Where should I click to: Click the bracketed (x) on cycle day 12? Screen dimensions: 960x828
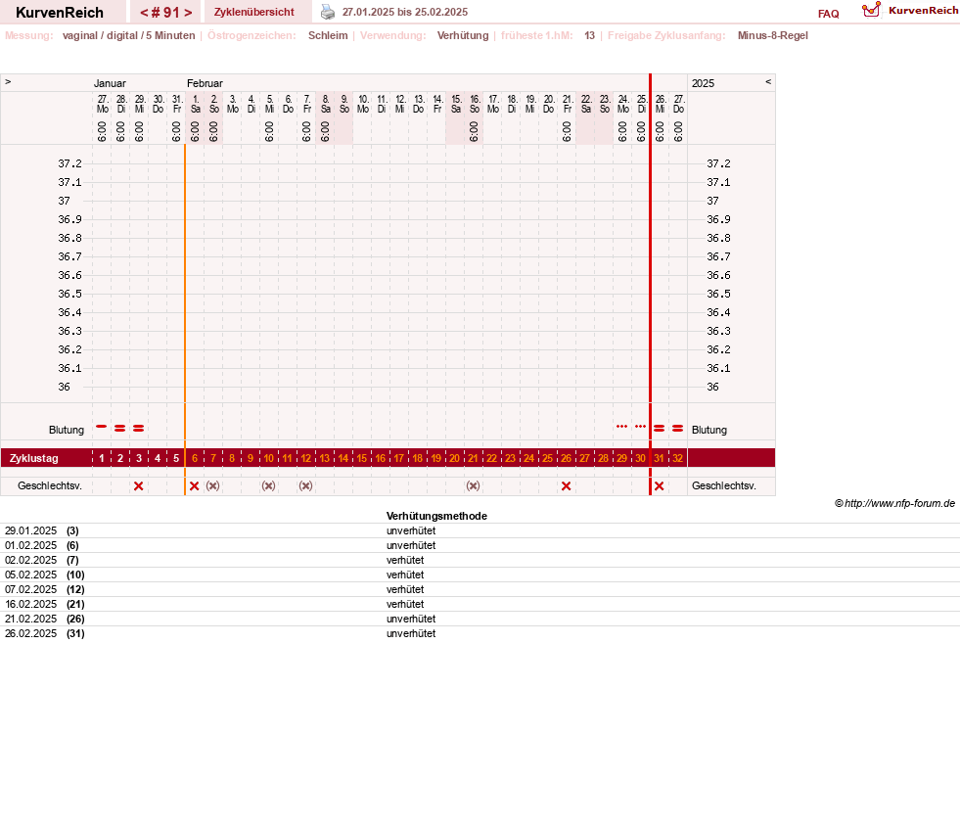pyautogui.click(x=305, y=485)
